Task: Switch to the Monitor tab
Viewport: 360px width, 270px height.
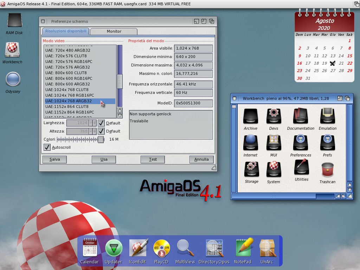Action: tap(114, 31)
